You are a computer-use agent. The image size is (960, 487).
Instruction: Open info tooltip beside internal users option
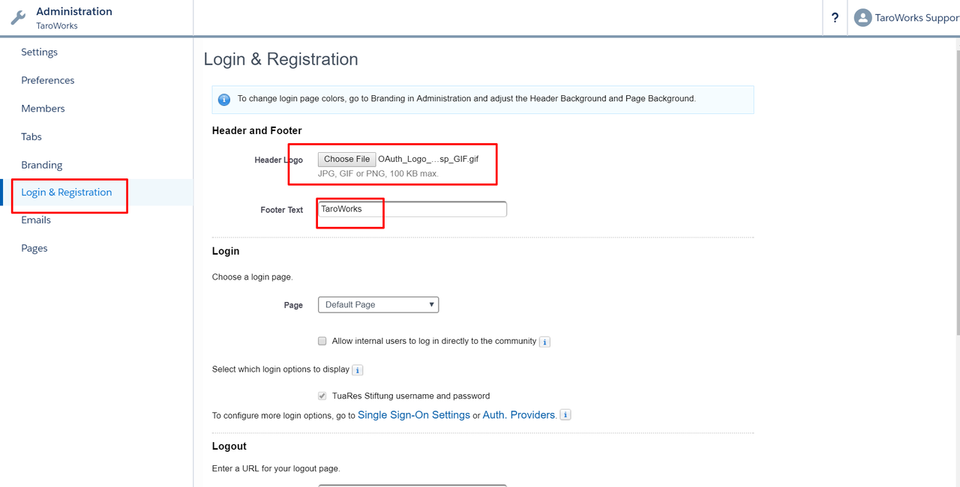tap(544, 342)
